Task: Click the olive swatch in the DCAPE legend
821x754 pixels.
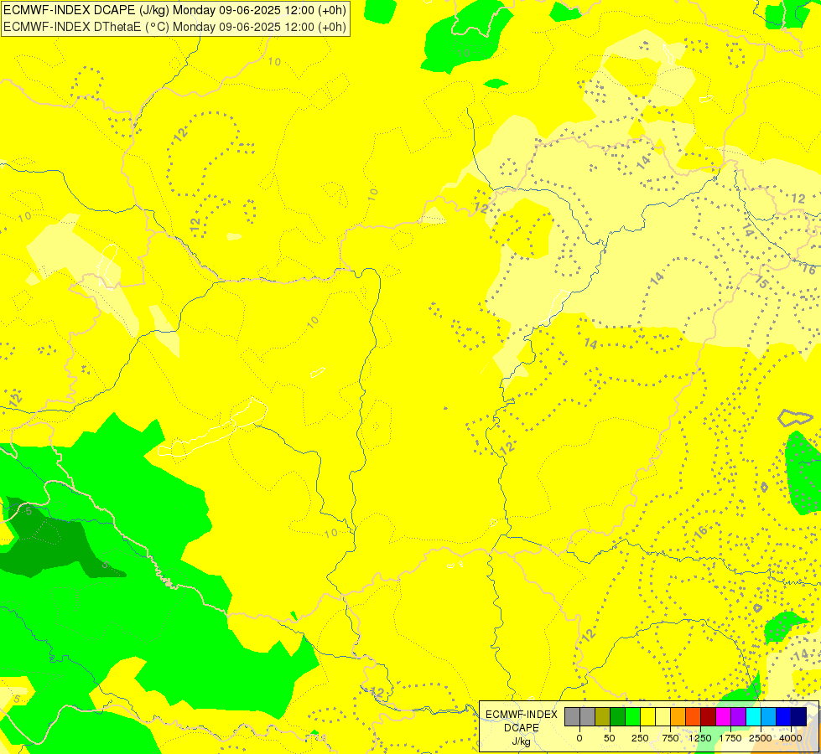Action: point(603,717)
